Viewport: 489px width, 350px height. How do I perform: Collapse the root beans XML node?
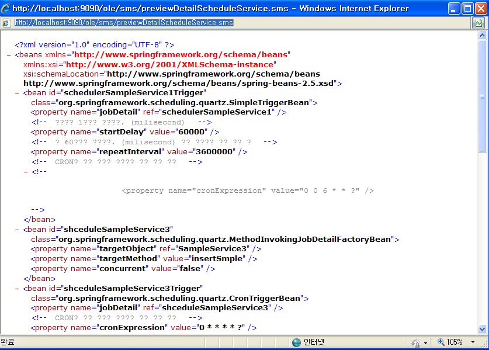8,54
